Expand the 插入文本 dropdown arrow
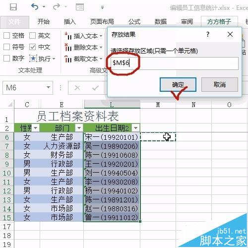248x248 pixels. (101, 36)
